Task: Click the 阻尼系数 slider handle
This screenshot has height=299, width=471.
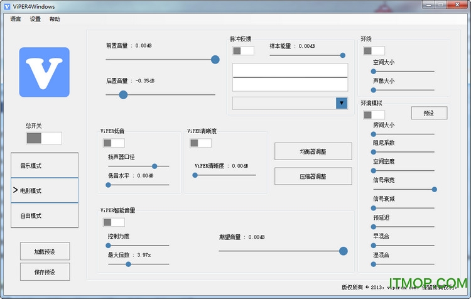Action: point(374,152)
